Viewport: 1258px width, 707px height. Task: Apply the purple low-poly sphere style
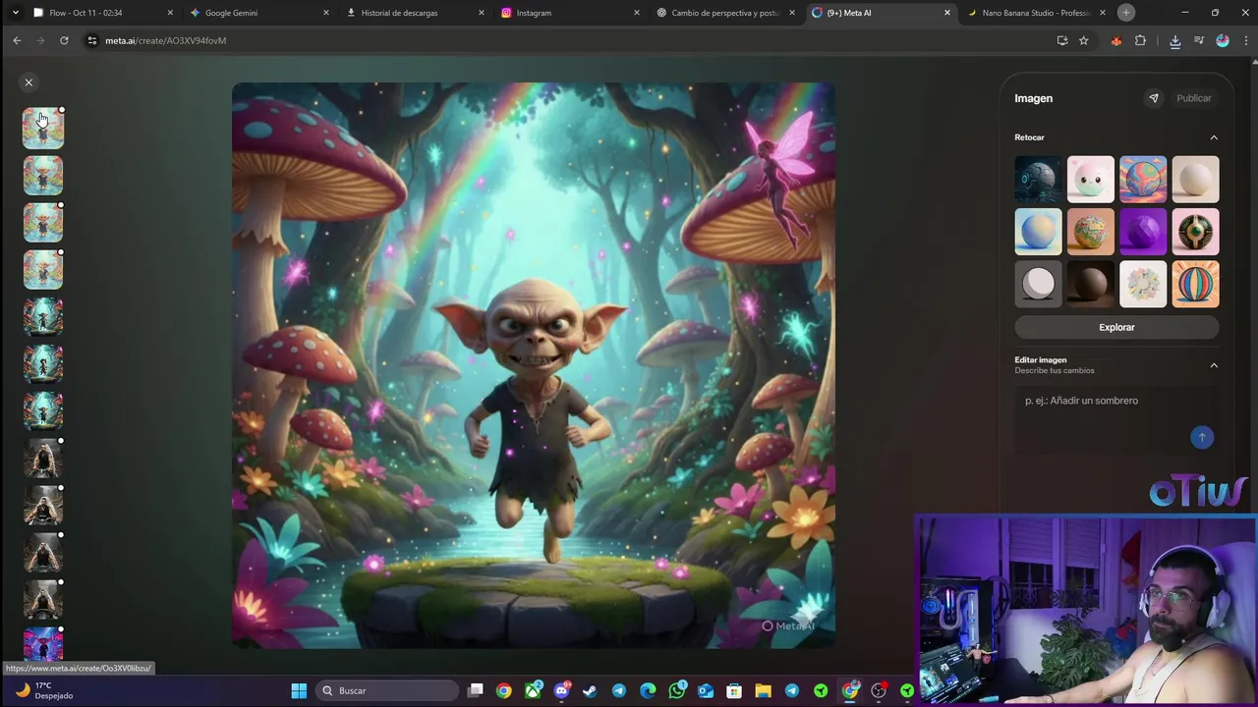[1143, 232]
